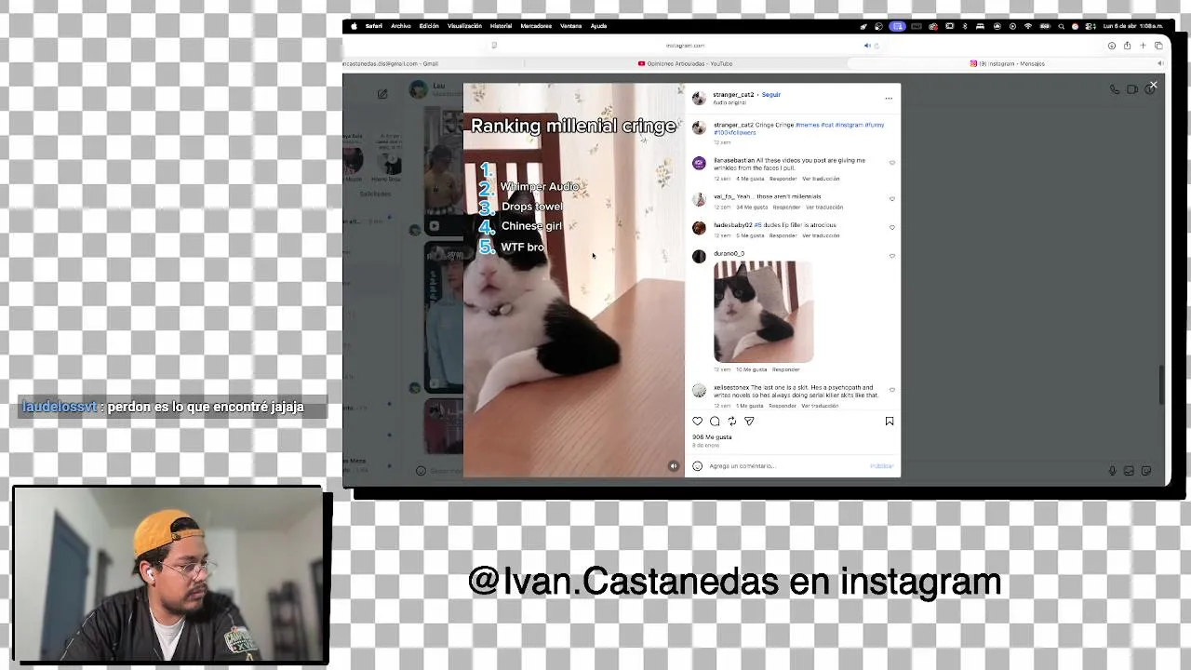Like xeilsestonex's comment with its heart

click(x=891, y=390)
